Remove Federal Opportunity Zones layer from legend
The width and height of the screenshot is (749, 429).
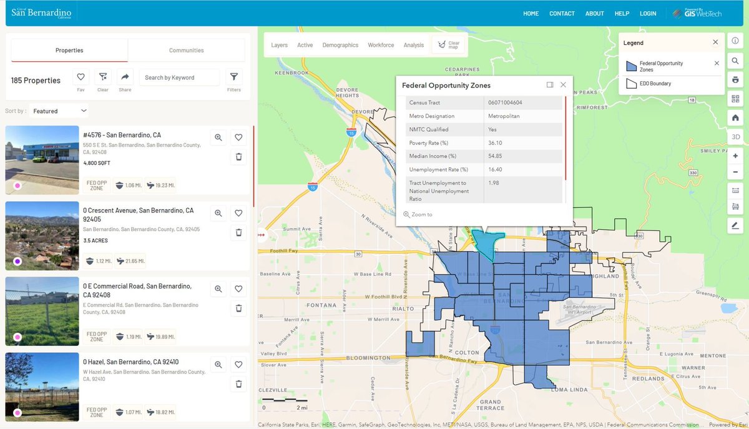coord(717,63)
